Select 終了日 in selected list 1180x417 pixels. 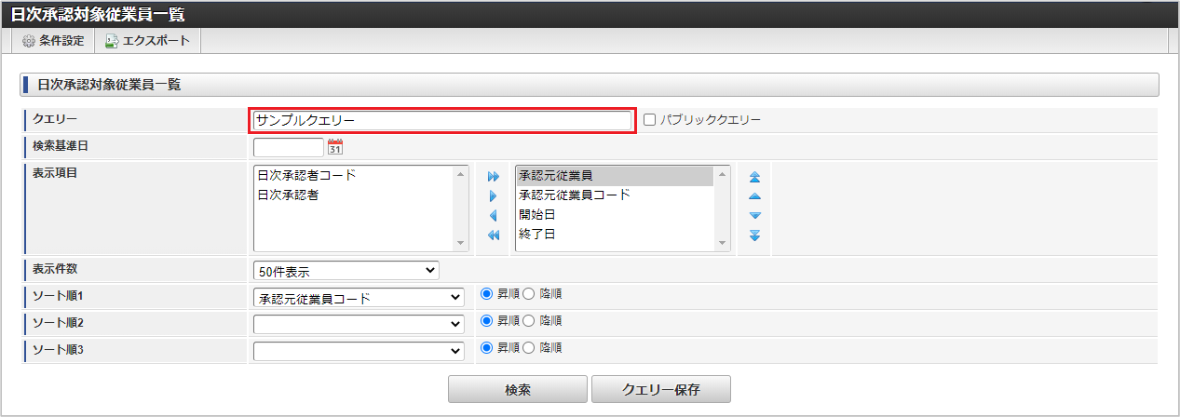pos(615,235)
